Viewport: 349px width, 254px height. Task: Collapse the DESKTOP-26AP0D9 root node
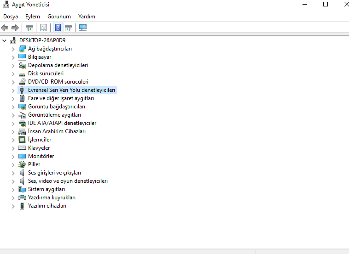5,40
